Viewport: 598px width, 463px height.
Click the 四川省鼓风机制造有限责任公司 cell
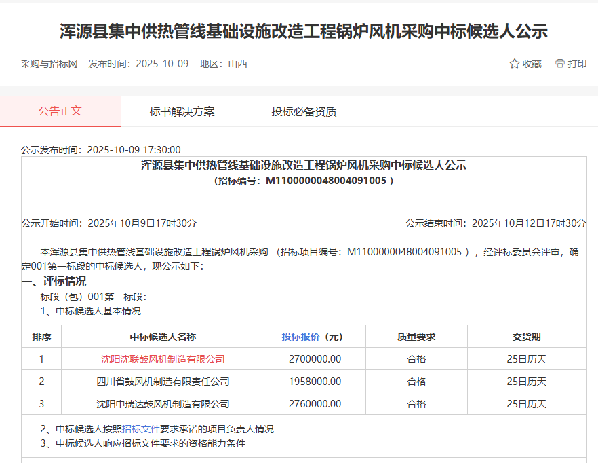coord(163,382)
